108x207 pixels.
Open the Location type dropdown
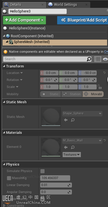21,73
